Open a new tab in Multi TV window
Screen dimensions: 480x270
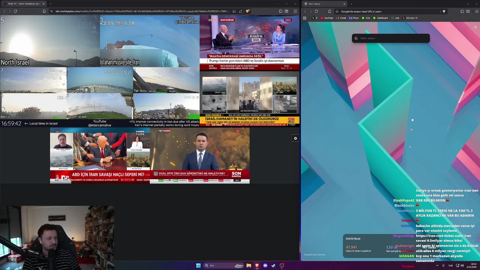[51, 4]
